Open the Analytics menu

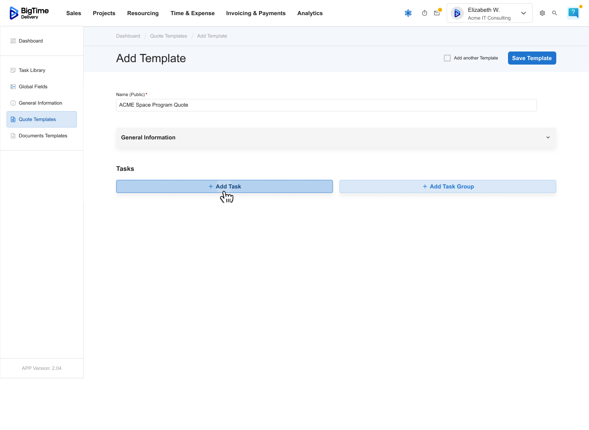click(310, 13)
